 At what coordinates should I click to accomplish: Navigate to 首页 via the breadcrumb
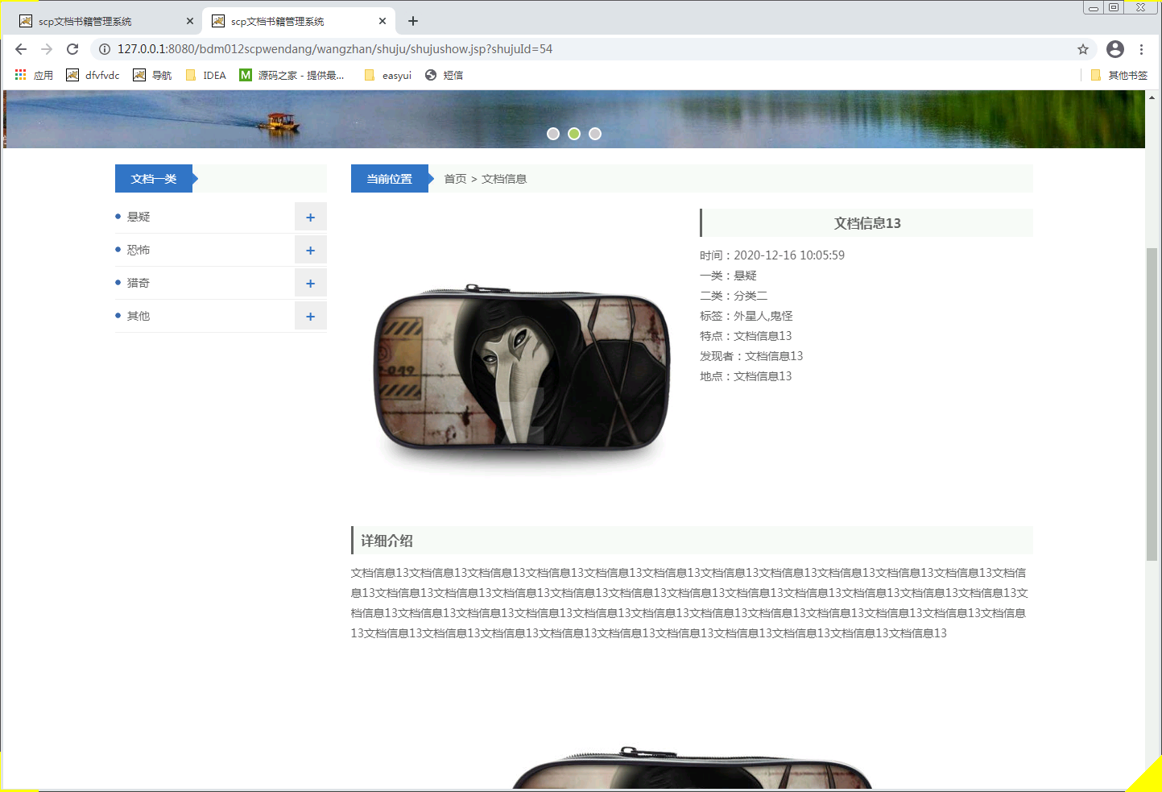coord(455,179)
